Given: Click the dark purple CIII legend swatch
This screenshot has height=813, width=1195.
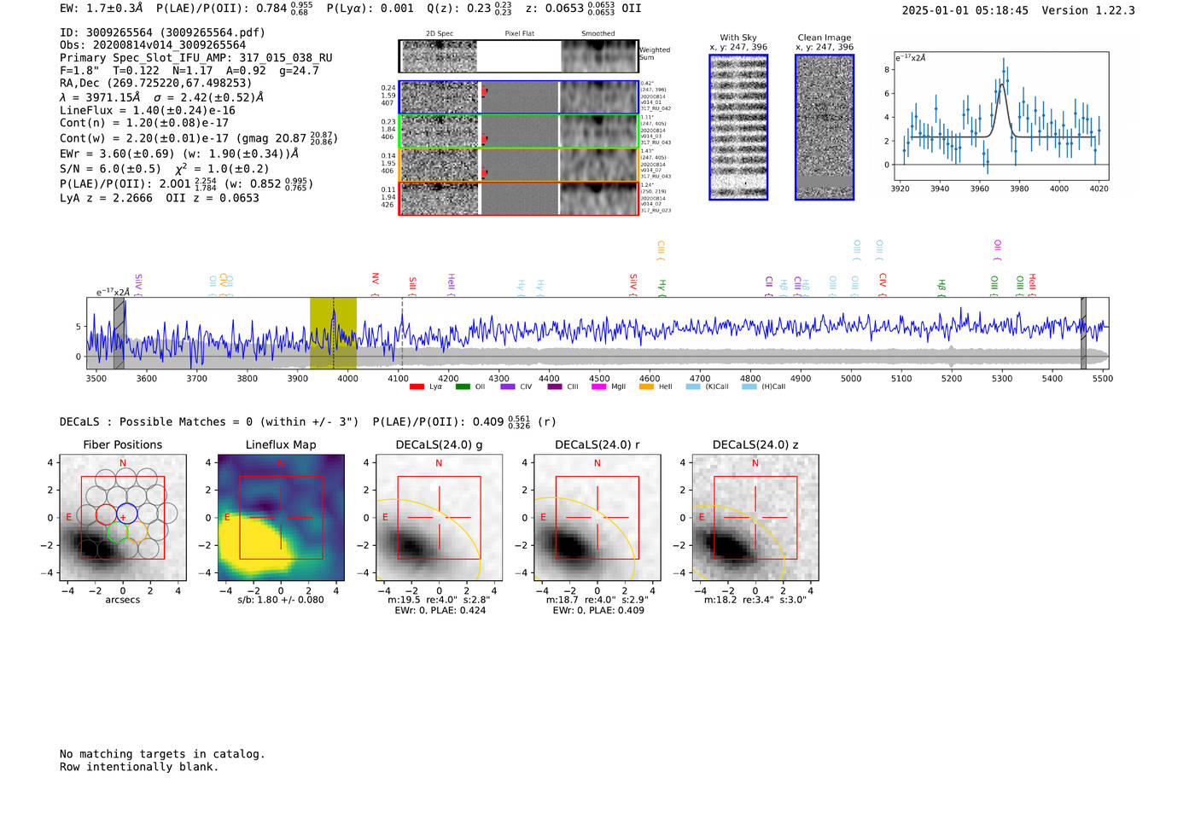Looking at the screenshot, I should click(x=555, y=387).
